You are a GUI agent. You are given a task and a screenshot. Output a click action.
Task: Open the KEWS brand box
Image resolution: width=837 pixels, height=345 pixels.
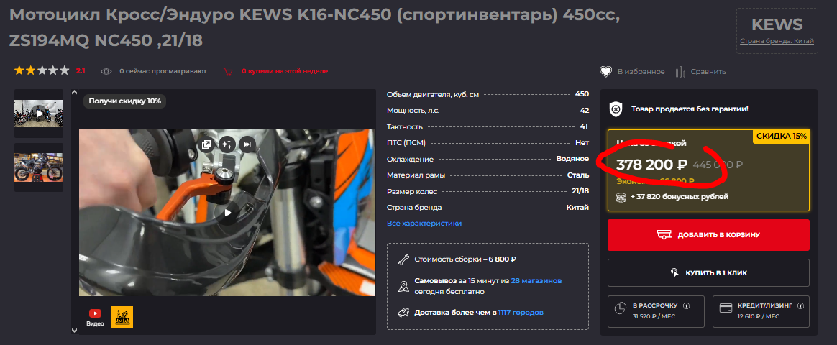[777, 31]
